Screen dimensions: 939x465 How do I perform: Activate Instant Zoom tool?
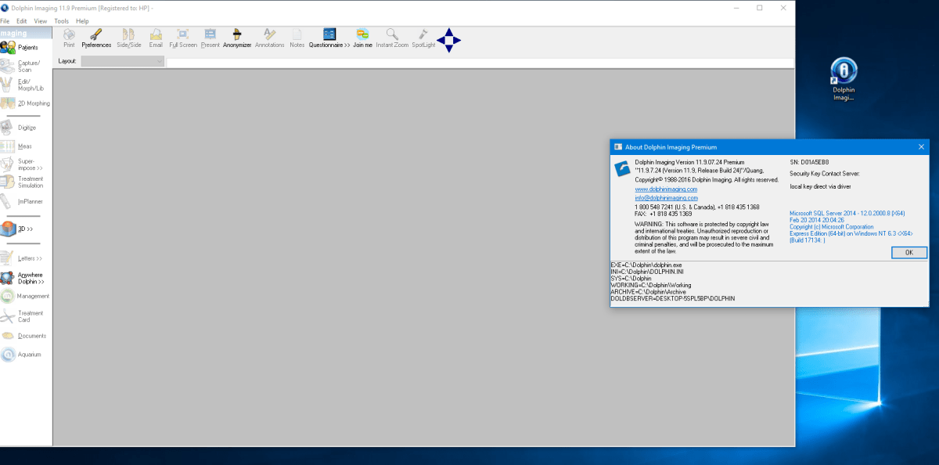[x=392, y=38]
